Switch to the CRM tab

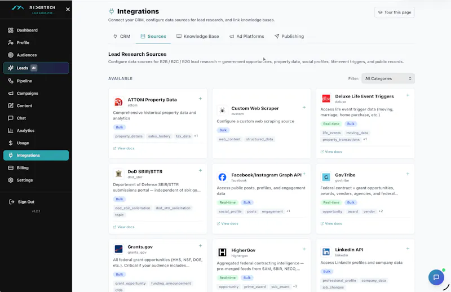tap(122, 36)
